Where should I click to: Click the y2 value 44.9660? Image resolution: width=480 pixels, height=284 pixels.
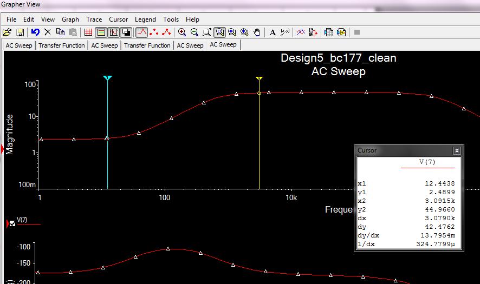pyautogui.click(x=440, y=209)
